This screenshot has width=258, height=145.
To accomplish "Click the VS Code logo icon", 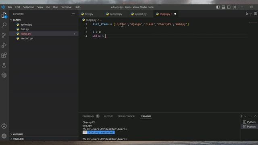I will click(3, 7).
